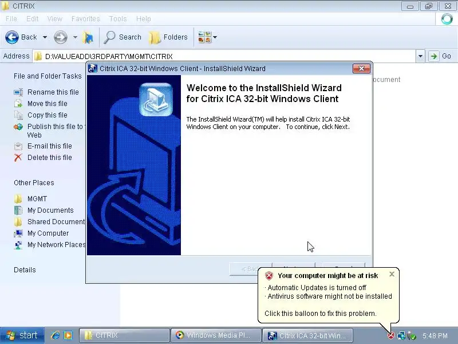The height and width of the screenshot is (344, 458).
Task: Click the InstallShield Wizard title bar icon
Action: [x=93, y=68]
